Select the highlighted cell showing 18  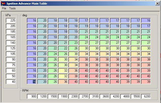[x=32, y=82]
